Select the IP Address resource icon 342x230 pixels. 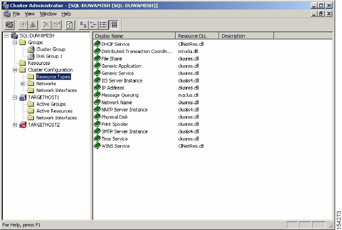coord(97,88)
